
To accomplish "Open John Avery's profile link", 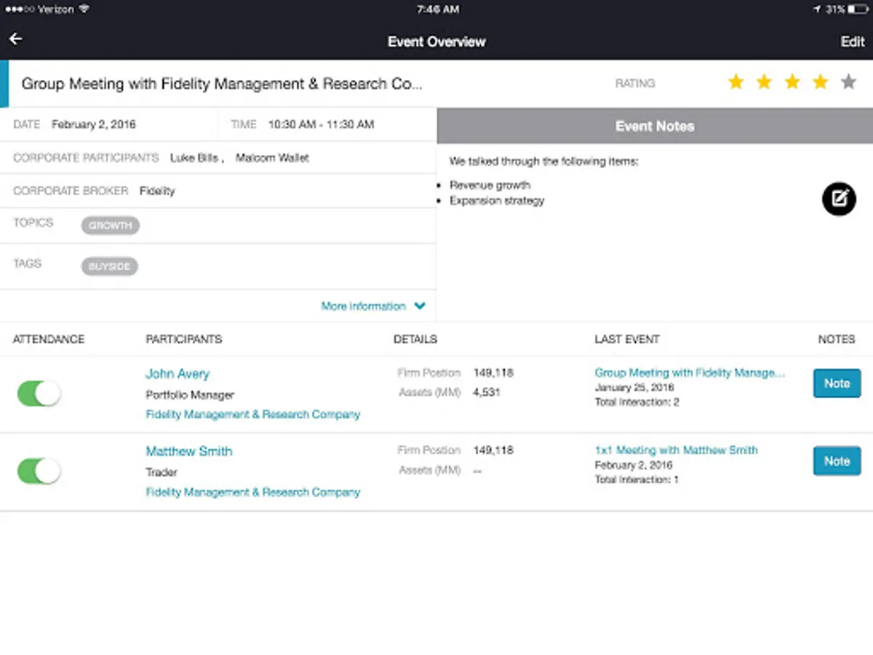I will pyautogui.click(x=178, y=374).
